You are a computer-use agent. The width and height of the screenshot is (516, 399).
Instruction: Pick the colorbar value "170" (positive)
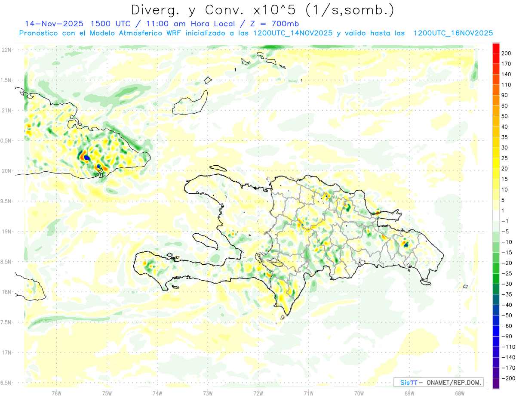click(x=506, y=64)
